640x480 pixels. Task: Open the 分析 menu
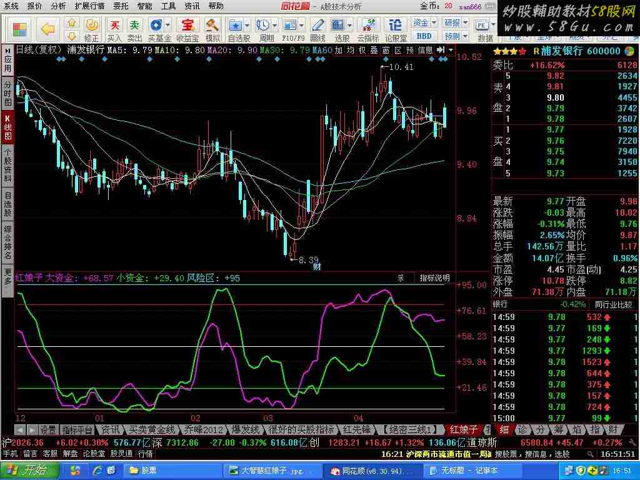click(x=58, y=6)
